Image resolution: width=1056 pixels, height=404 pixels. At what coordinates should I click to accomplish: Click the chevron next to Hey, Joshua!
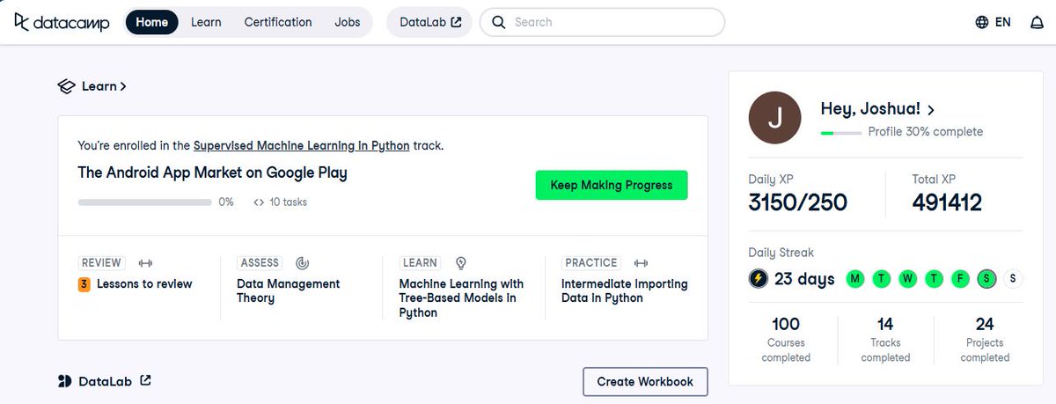pyautogui.click(x=931, y=110)
